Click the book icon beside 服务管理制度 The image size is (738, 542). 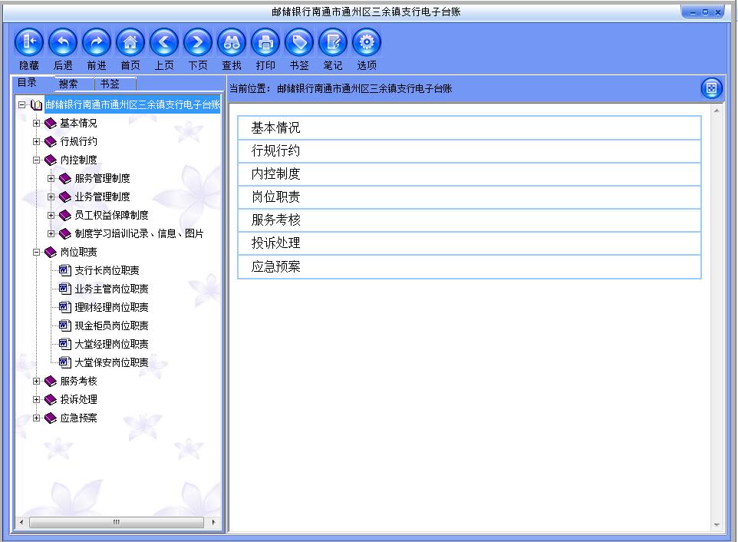coord(65,178)
